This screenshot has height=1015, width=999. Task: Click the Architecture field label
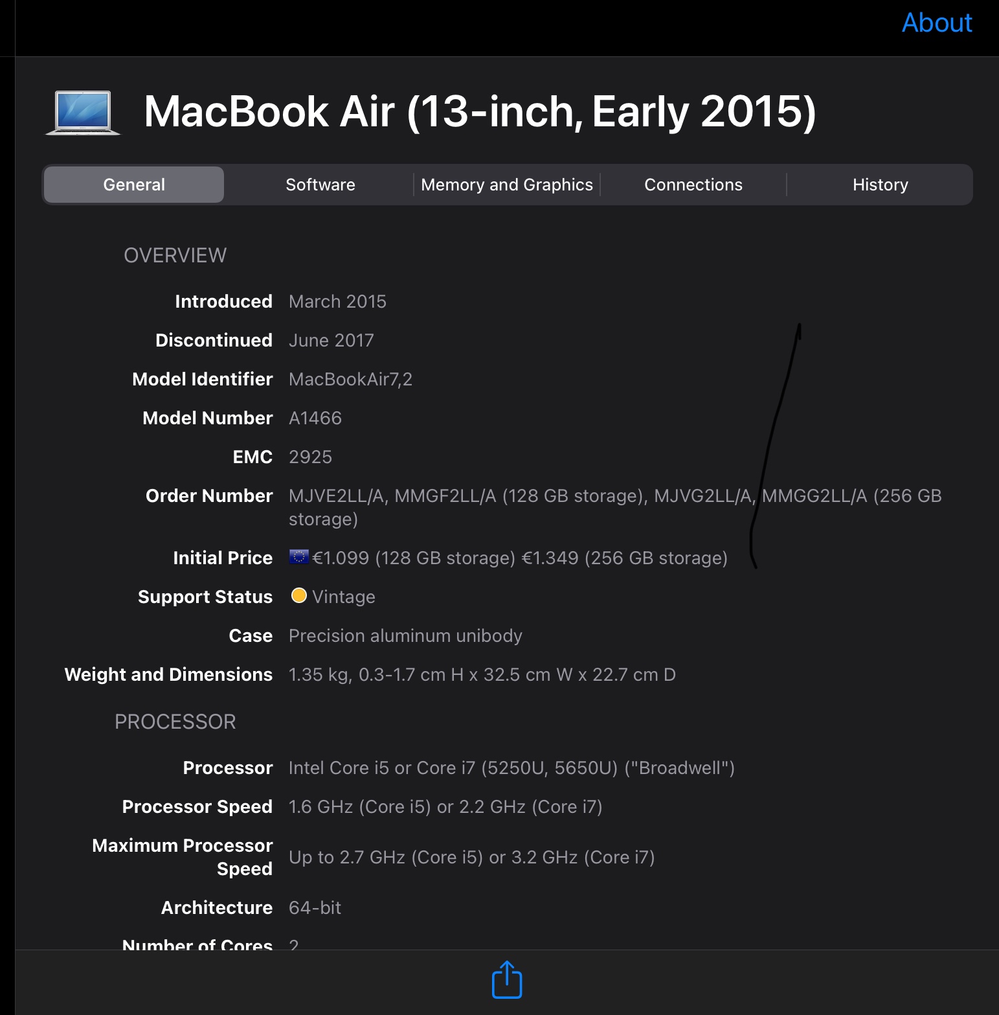[217, 908]
